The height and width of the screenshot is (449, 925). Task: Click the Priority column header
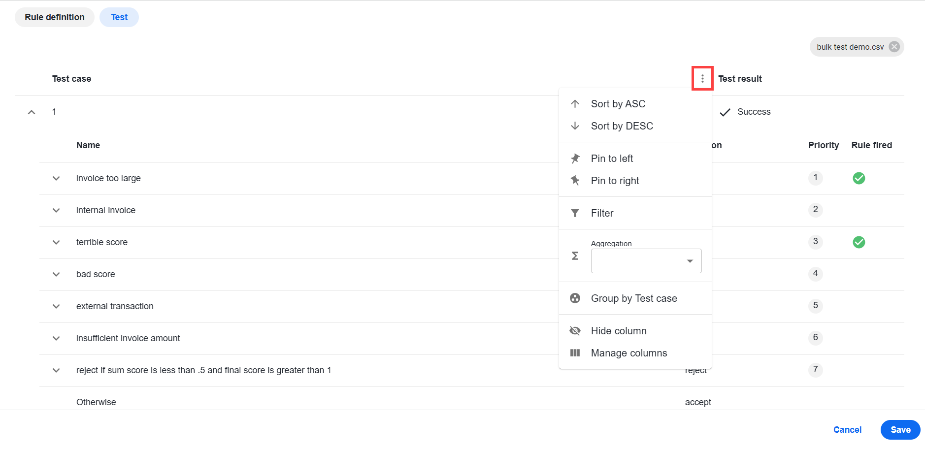pos(824,145)
